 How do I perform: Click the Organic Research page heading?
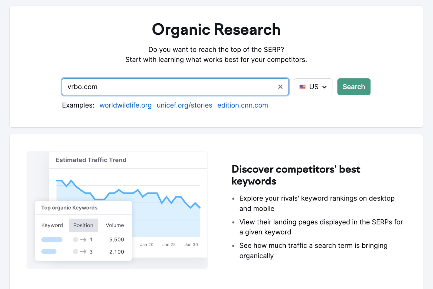pyautogui.click(x=216, y=30)
